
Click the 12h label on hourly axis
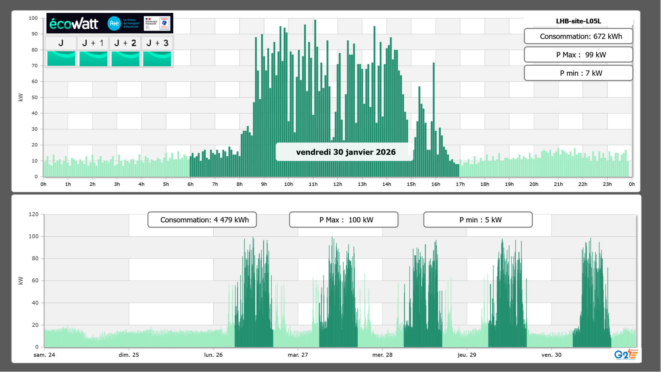(337, 184)
